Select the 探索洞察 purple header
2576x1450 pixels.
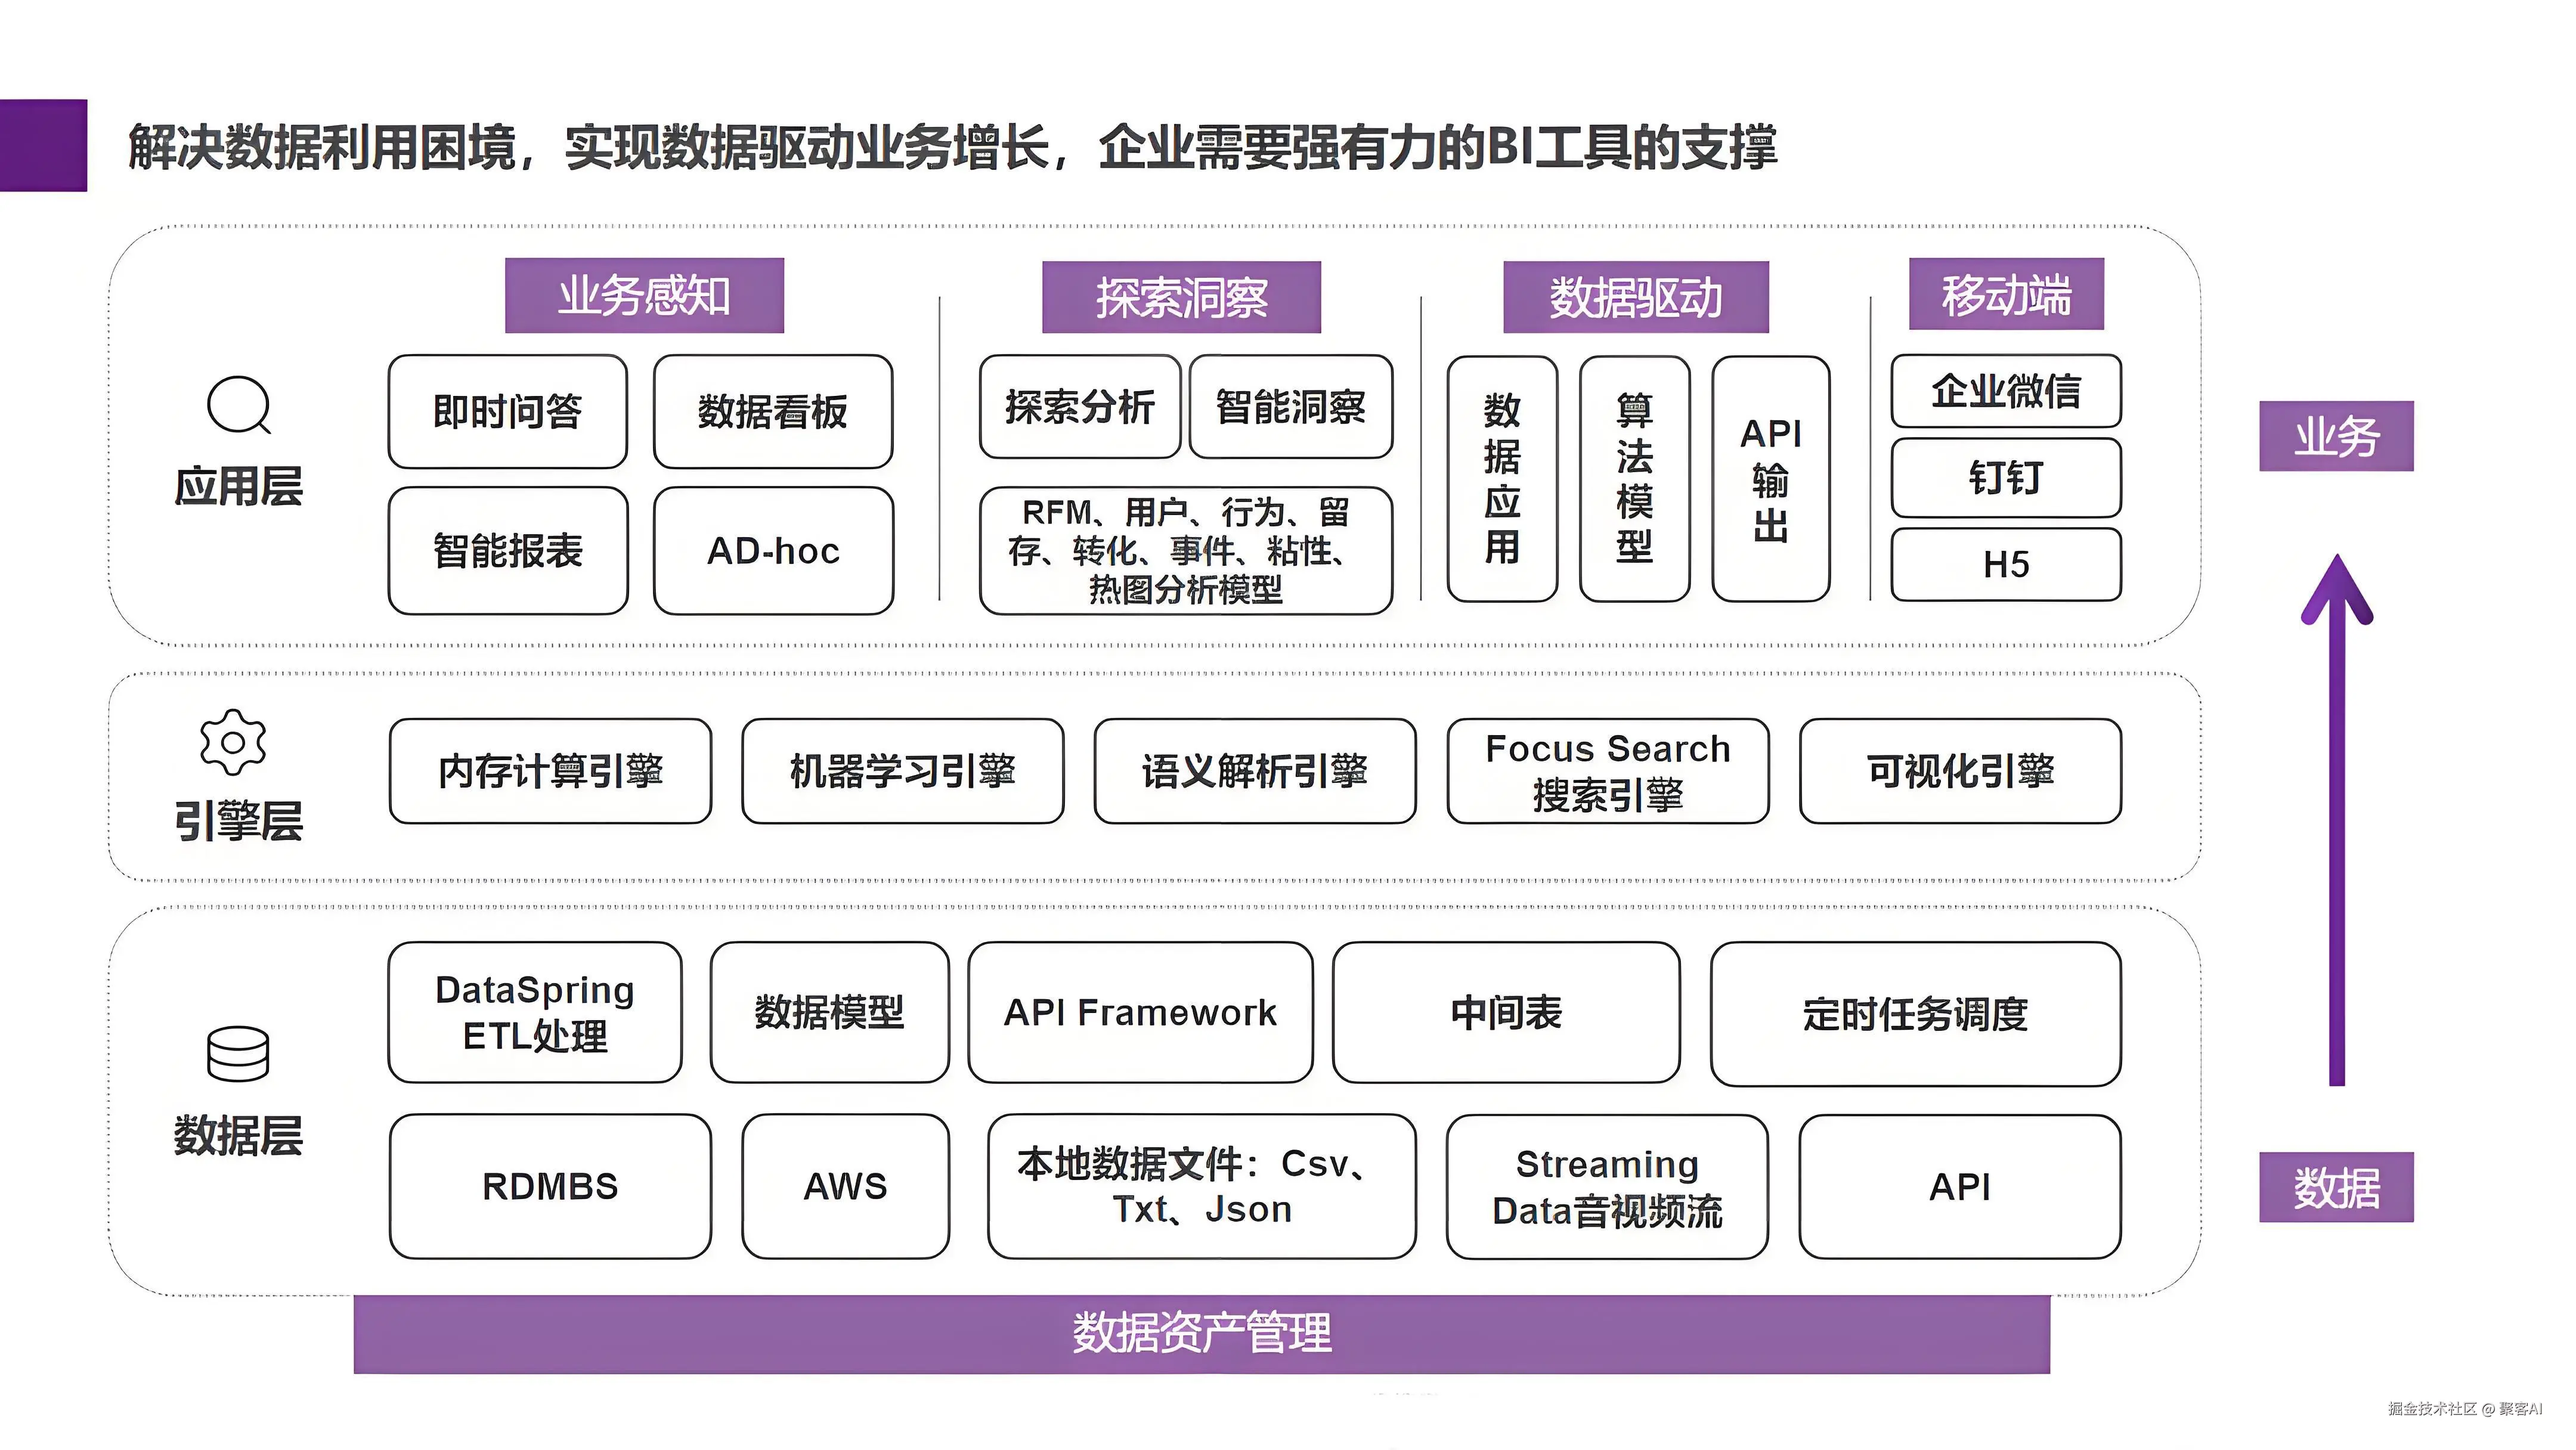1181,297
